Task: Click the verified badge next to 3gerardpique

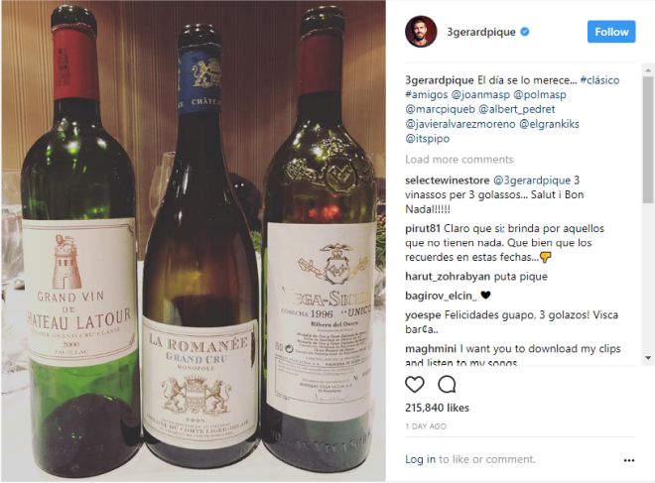Action: pyautogui.click(x=525, y=32)
